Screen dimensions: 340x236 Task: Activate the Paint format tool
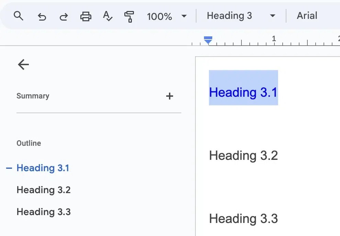pos(129,16)
